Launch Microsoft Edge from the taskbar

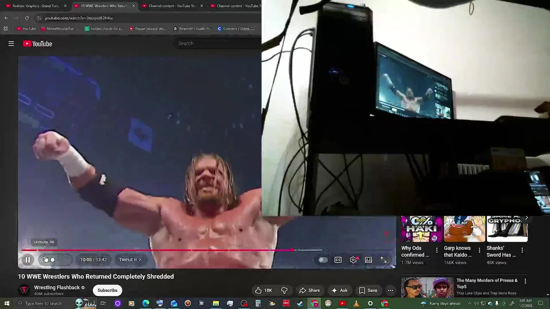click(x=146, y=303)
